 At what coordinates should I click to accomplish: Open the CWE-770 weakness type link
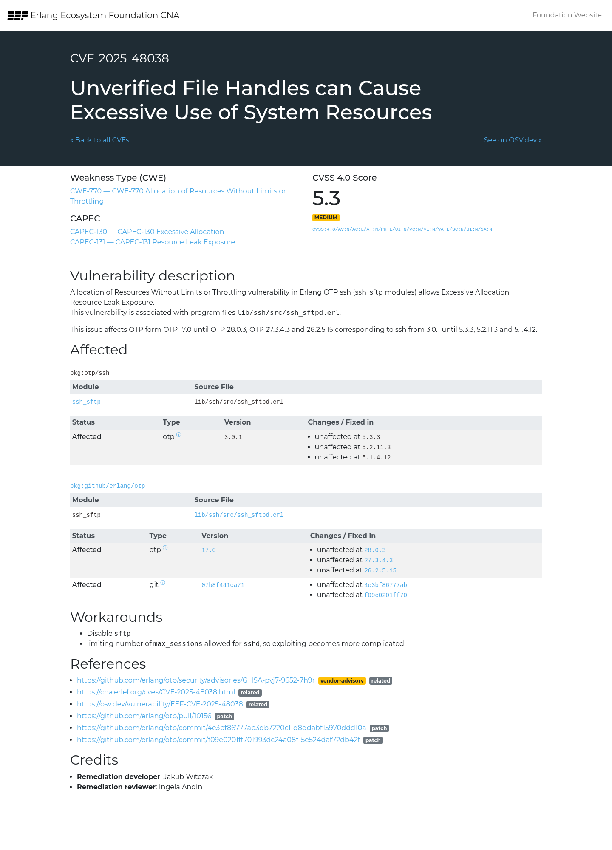tap(178, 196)
